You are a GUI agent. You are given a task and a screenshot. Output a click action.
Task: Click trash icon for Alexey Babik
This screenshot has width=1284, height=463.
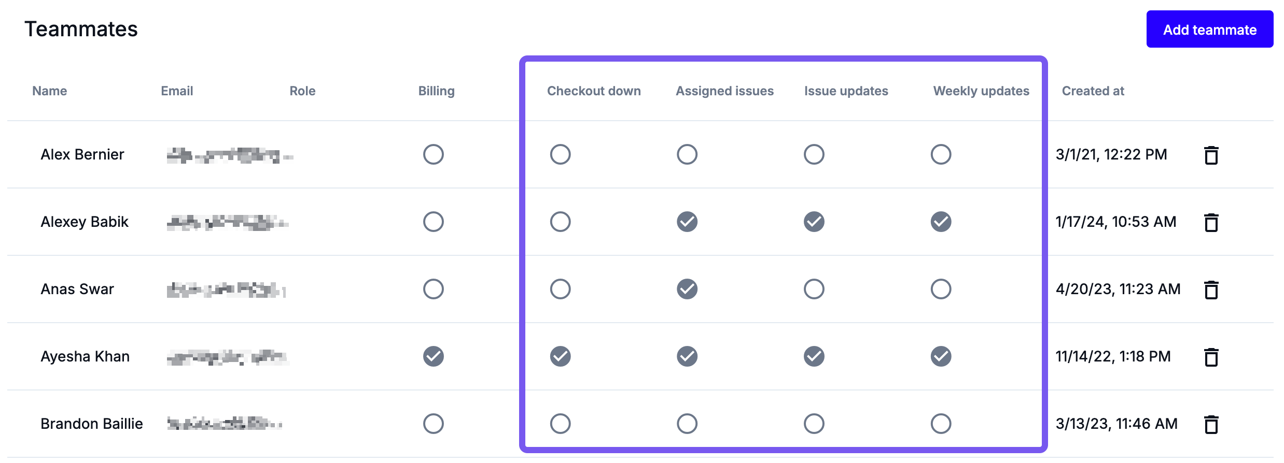1211,222
